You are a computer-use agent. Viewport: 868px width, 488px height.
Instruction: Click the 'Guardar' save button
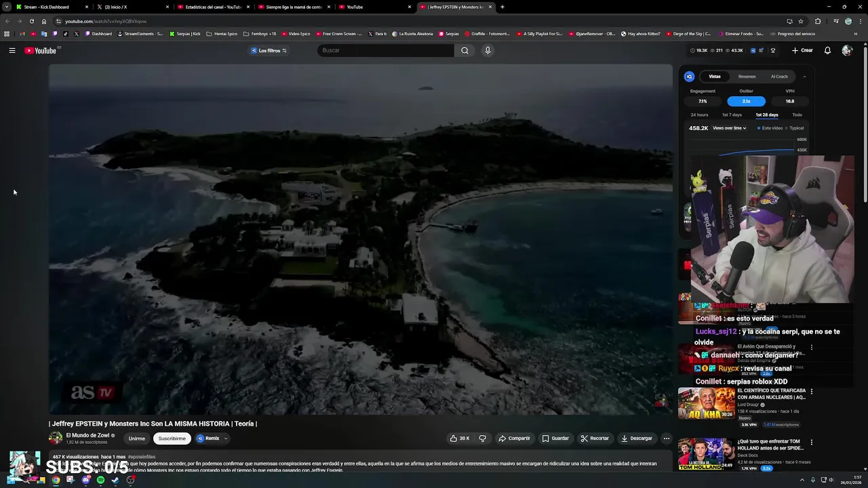[555, 439]
